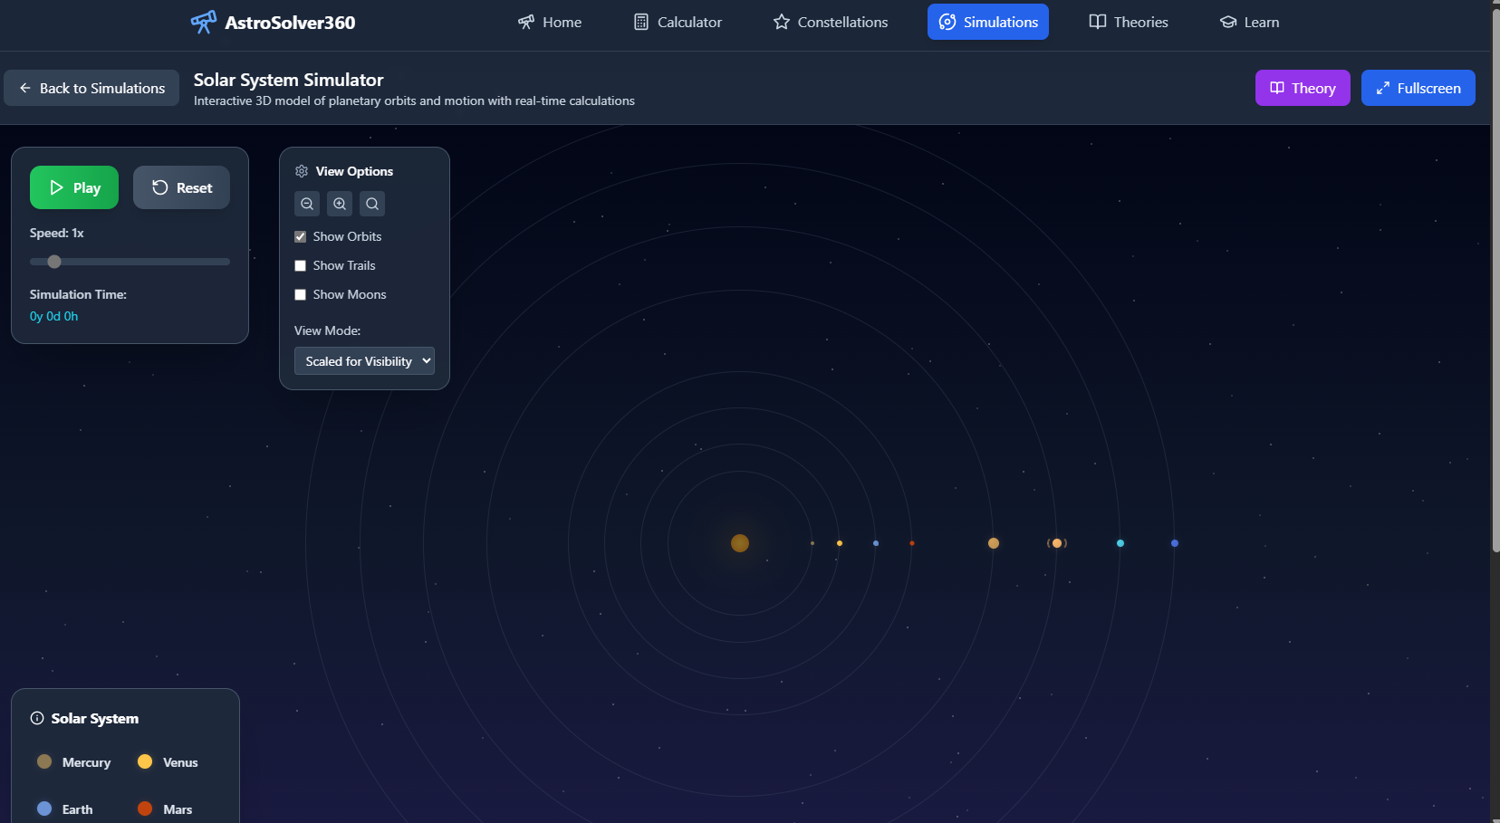Click the Mars label in legend
Viewport: 1500px width, 823px height.
click(x=178, y=809)
